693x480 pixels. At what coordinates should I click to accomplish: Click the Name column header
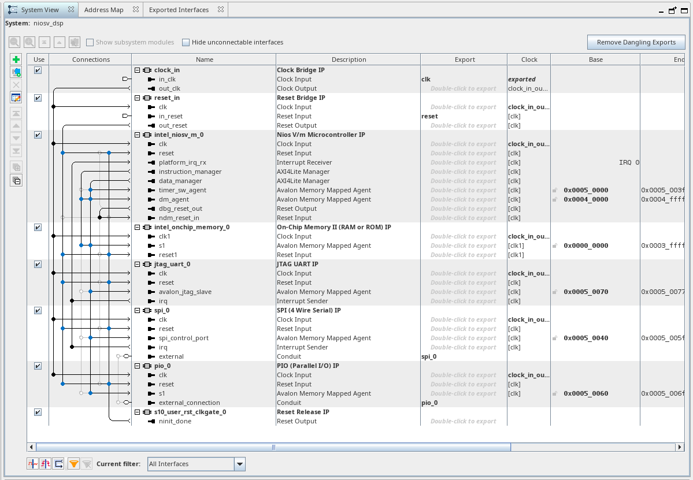[204, 59]
